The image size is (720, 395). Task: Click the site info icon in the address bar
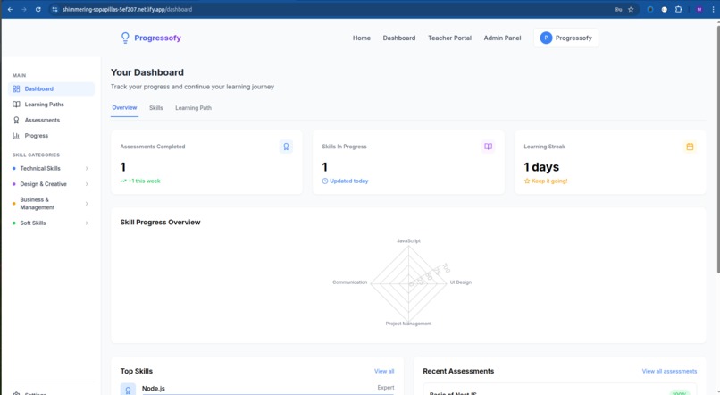coord(54,9)
